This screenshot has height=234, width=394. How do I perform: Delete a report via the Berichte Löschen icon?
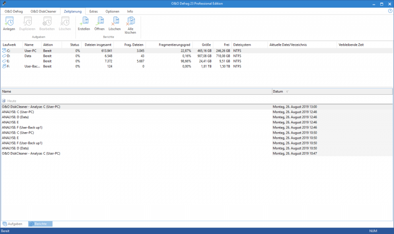pyautogui.click(x=114, y=23)
